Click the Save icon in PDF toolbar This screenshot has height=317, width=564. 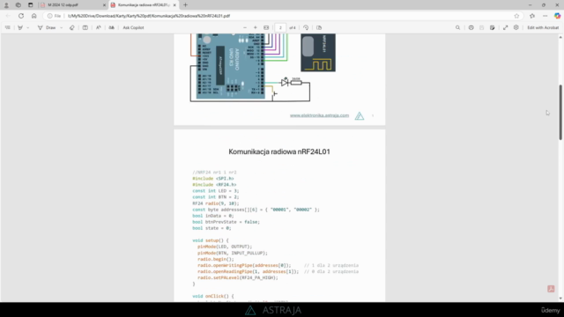pyautogui.click(x=482, y=27)
